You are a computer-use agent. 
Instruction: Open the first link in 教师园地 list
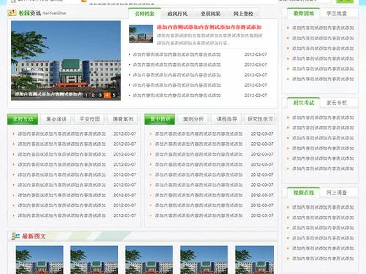(323, 28)
